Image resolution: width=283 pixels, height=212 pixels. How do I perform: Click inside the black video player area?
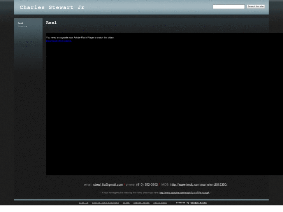click(x=163, y=109)
